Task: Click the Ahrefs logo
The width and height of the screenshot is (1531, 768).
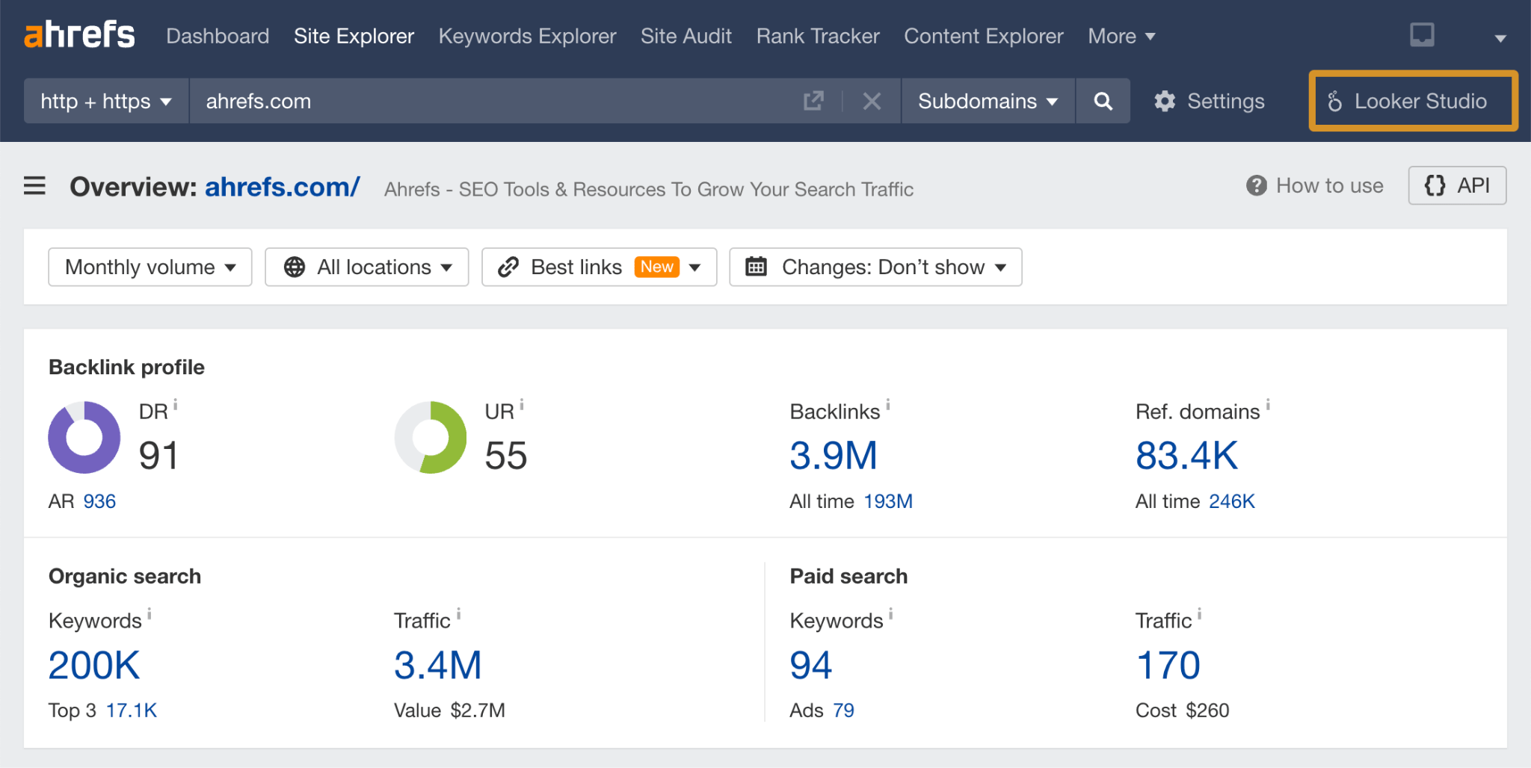Action: [79, 34]
